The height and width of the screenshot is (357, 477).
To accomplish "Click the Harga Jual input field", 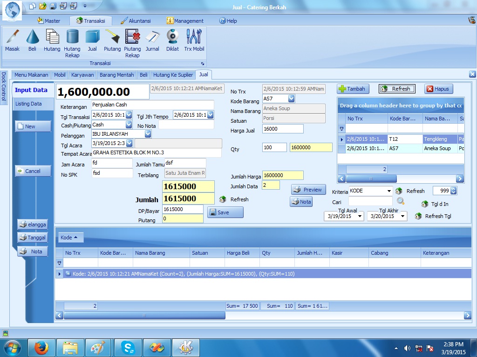I will [x=283, y=129].
